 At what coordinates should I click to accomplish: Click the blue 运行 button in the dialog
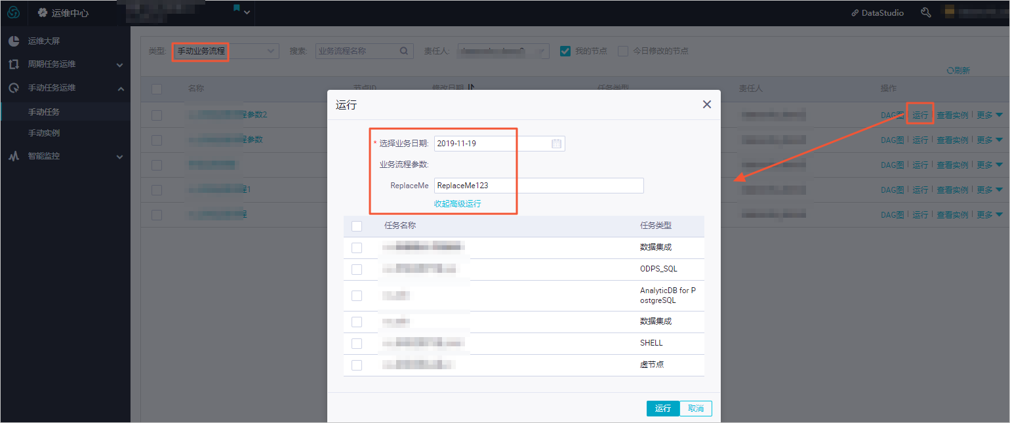pos(663,409)
